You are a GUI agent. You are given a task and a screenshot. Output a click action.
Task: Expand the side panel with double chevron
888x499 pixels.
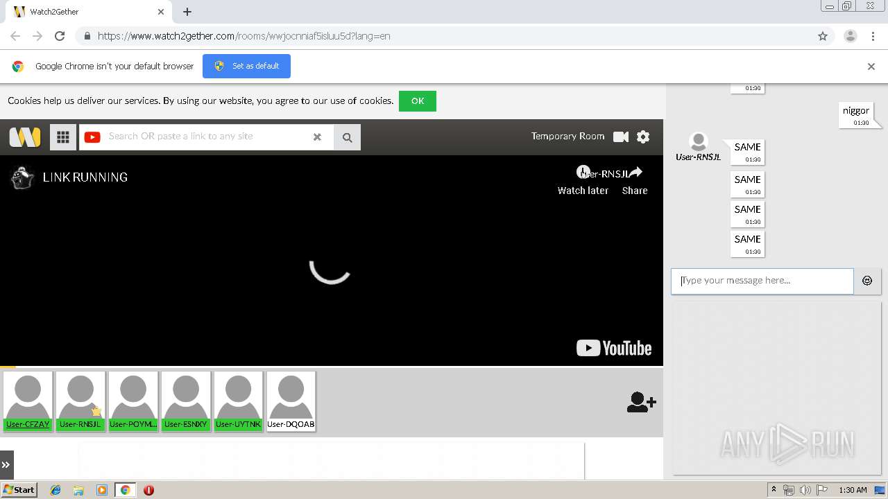pyautogui.click(x=6, y=465)
